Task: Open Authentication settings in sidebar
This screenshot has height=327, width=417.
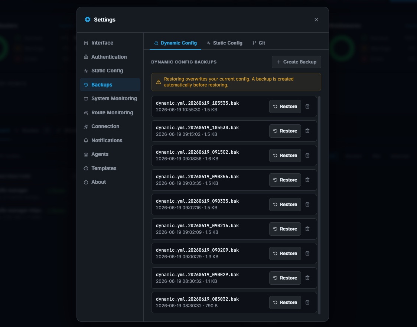Action: click(x=110, y=57)
